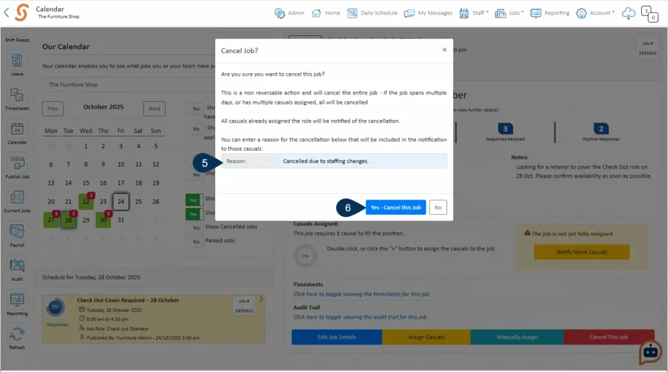
Task: Click the orange app logo
Action: [22, 12]
